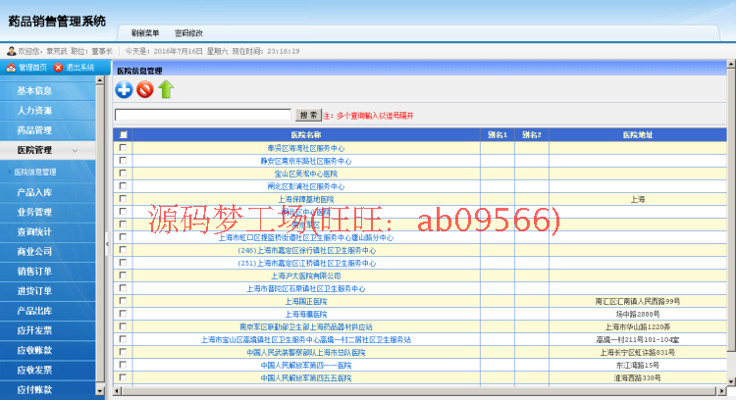
Task: Click the horizontal scrollbar right arrow
Action: click(722, 390)
